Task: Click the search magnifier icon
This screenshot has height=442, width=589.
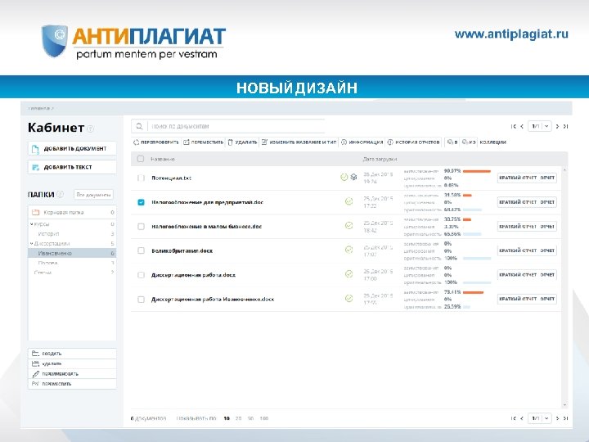Action: [139, 126]
